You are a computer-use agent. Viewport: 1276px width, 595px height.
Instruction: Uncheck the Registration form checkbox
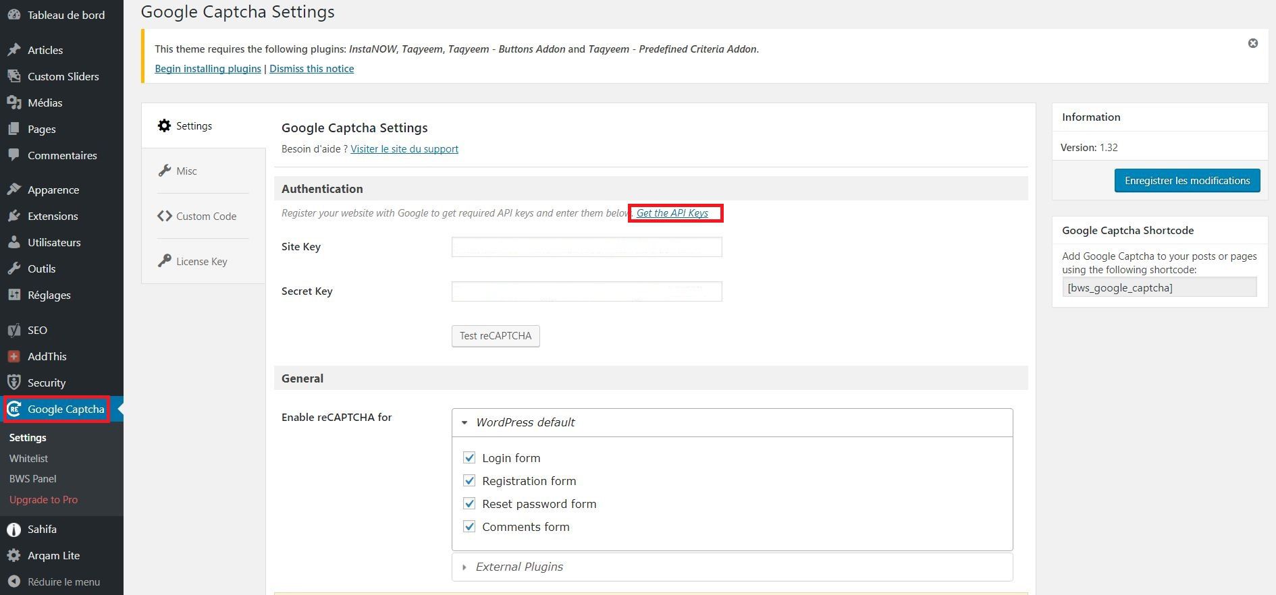coord(469,481)
